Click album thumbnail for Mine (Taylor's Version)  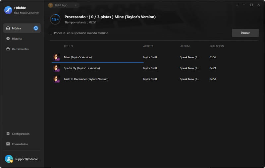[x=56, y=57]
